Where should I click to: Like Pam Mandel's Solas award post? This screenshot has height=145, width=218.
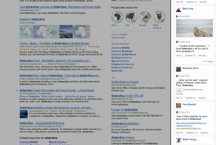point(178,132)
